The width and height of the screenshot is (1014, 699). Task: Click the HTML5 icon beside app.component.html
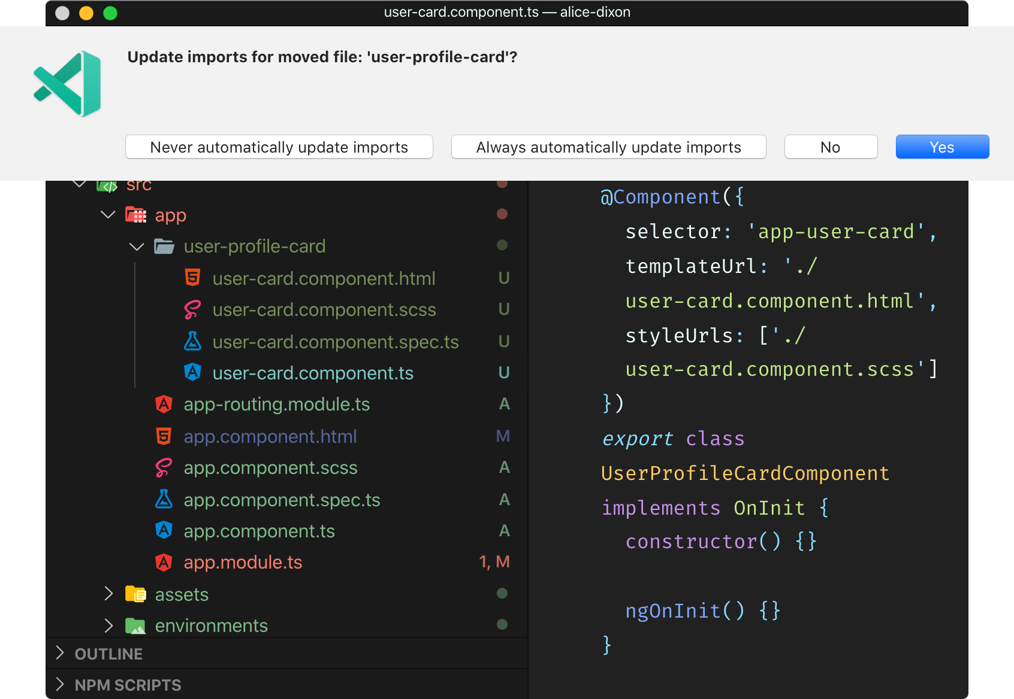164,436
